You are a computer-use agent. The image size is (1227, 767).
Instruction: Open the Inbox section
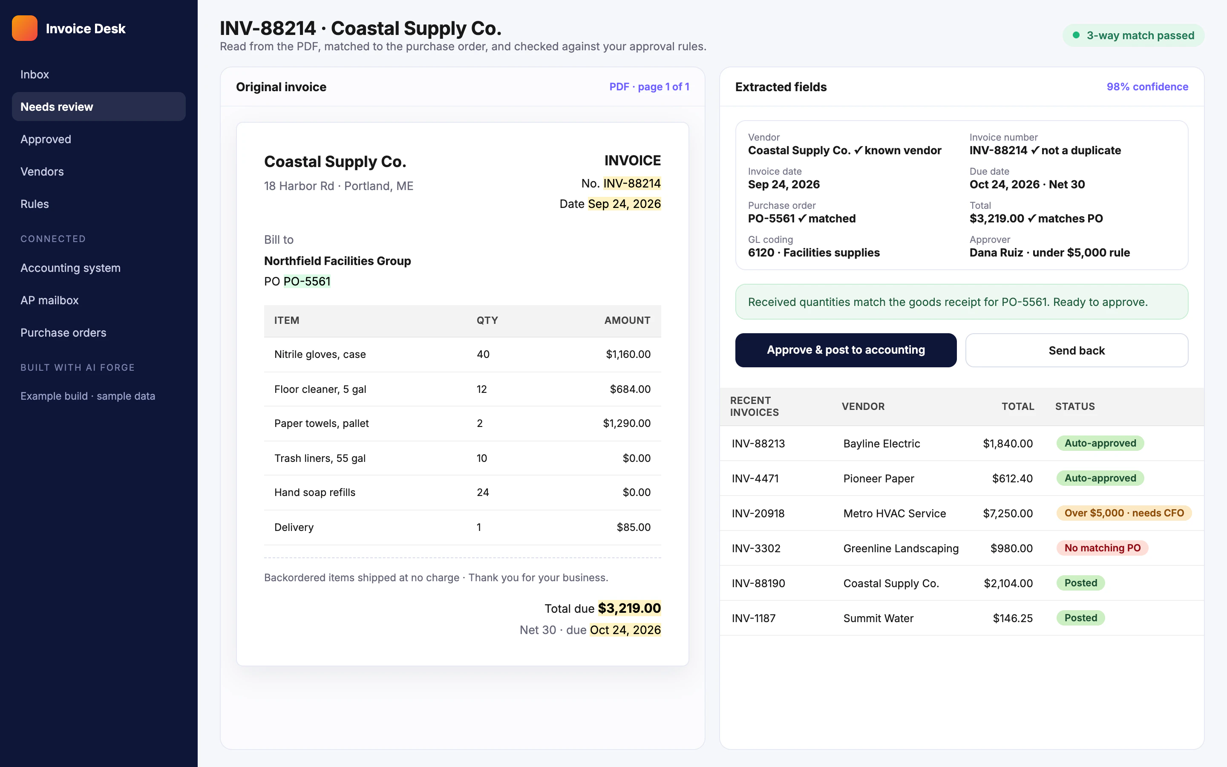99,75
